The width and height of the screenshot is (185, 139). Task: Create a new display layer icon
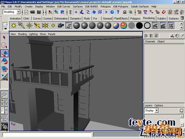tap(181, 111)
